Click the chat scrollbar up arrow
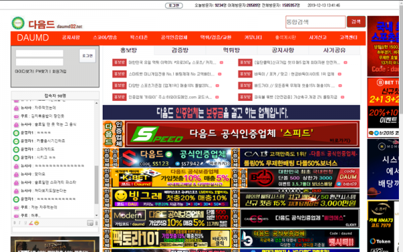The height and width of the screenshot is (252, 403). tap(96, 103)
